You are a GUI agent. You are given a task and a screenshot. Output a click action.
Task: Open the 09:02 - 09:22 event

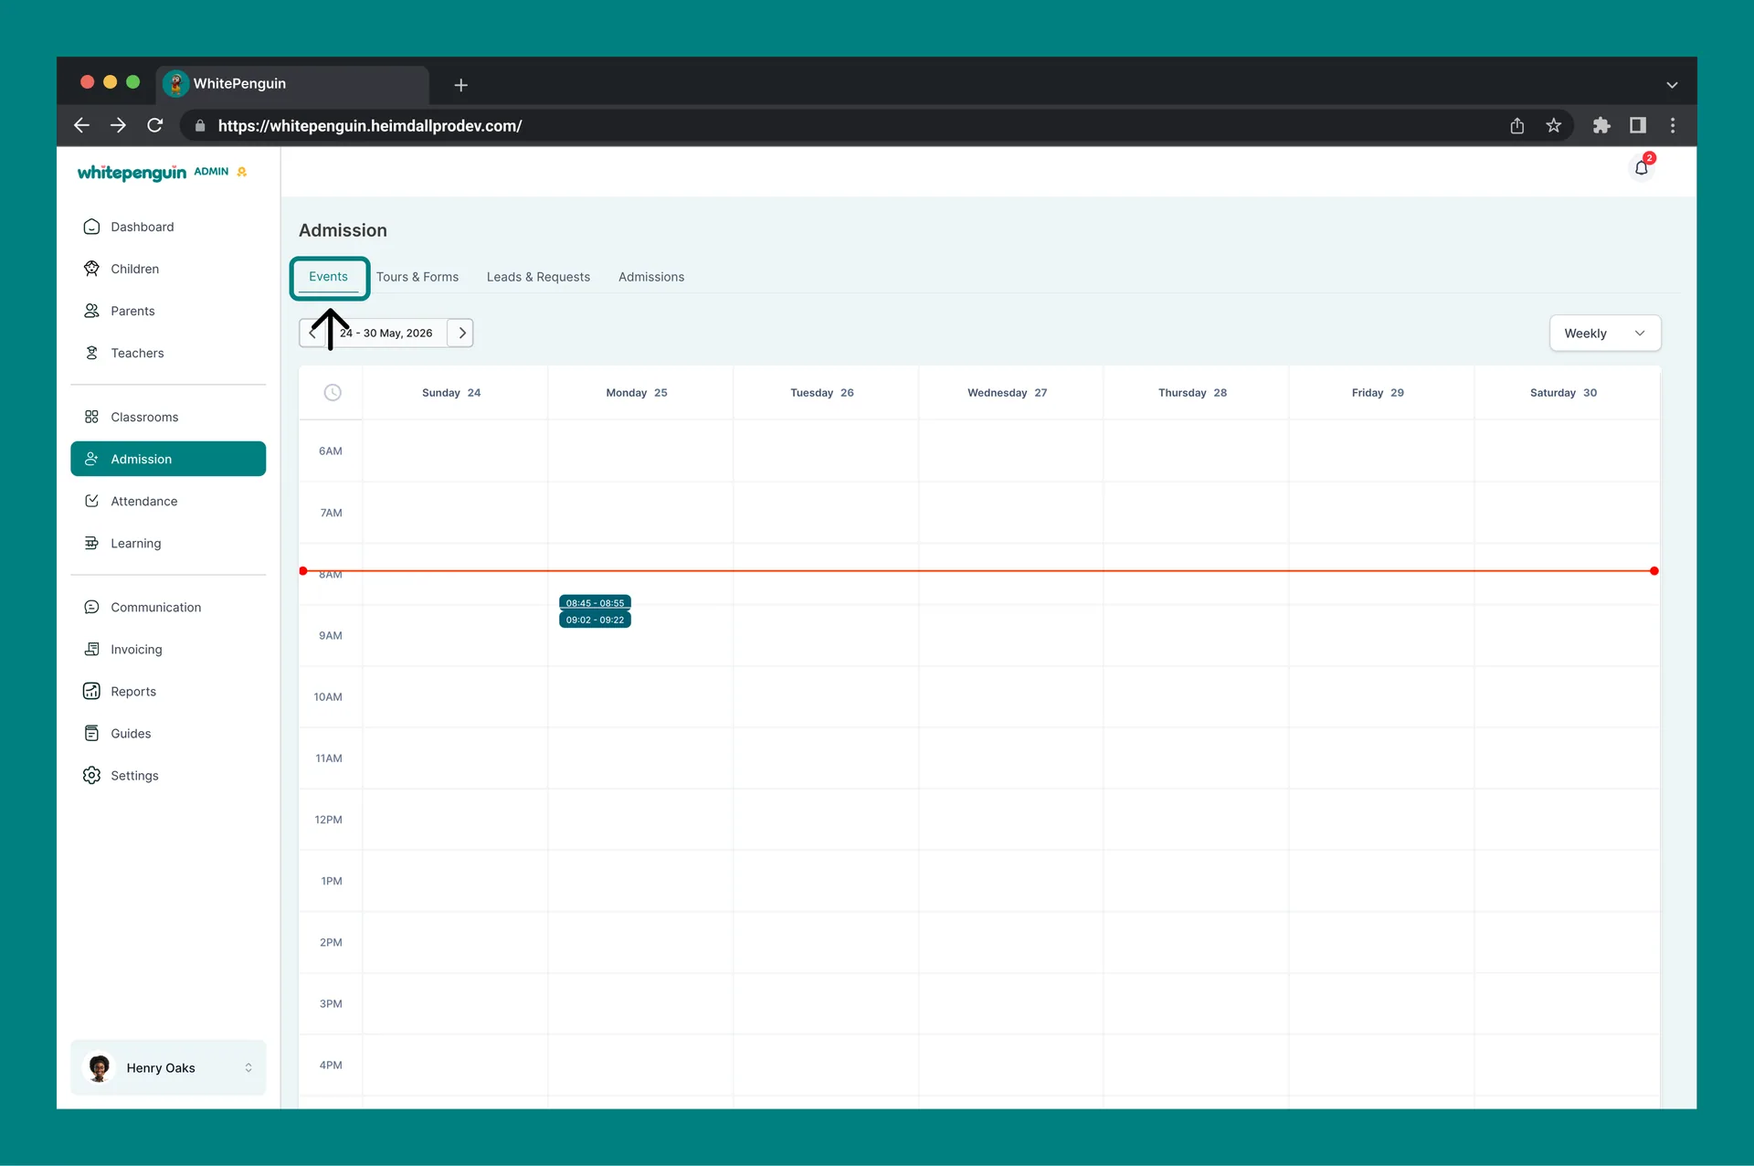(595, 620)
